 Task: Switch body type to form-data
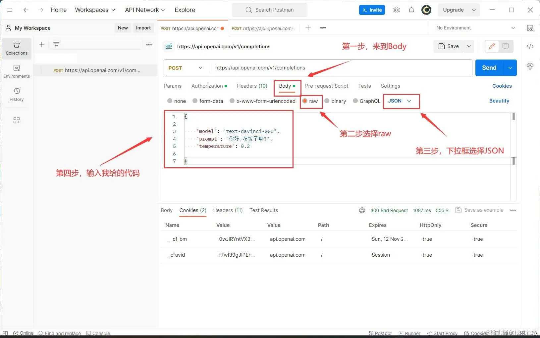click(208, 101)
